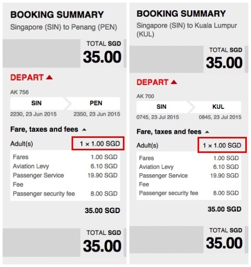Click the bottom TOTAL SGD 35.00 in the Kuala Lumpur summary
The height and width of the screenshot is (267, 251).
[x=224, y=238]
